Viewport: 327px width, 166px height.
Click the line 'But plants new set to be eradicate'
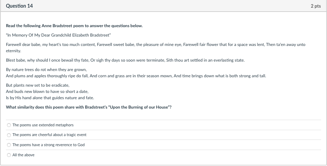pyautogui.click(x=38, y=85)
